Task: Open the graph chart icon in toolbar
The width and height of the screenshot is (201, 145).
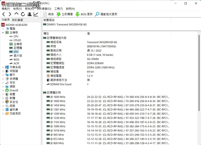Action: click(x=36, y=14)
